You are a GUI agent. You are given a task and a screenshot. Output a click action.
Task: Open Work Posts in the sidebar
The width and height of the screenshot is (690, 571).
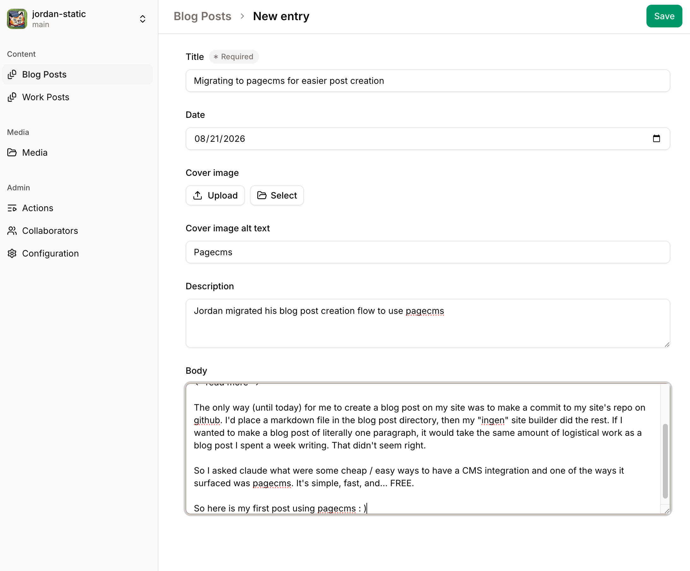77,97
